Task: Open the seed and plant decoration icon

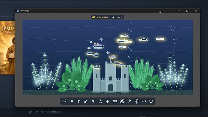Action: 86,101
